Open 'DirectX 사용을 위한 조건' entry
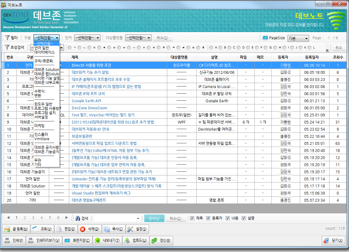This screenshot has height=252, width=349. click(x=91, y=65)
